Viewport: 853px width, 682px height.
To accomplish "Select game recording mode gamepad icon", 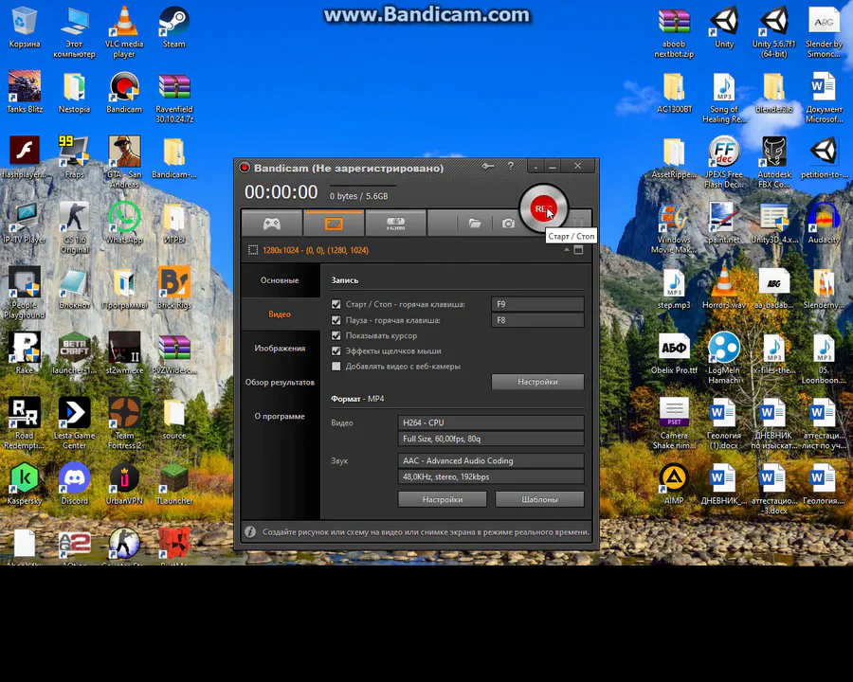I will (x=271, y=224).
